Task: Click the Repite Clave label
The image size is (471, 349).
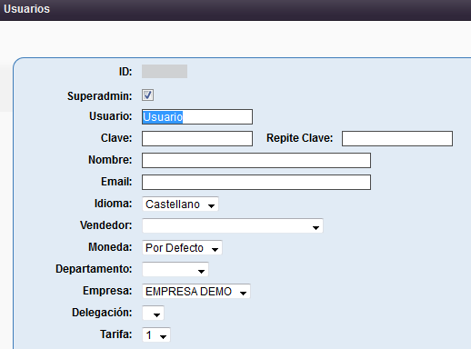Action: [299, 138]
